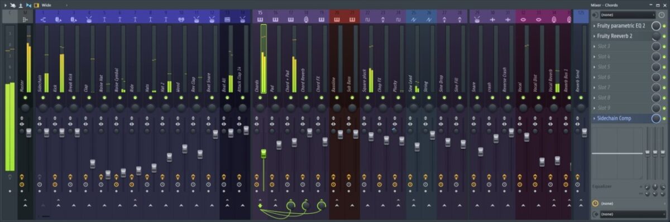Open the input source (none) dropdown at top
This screenshot has height=222, width=670.
(x=628, y=15)
